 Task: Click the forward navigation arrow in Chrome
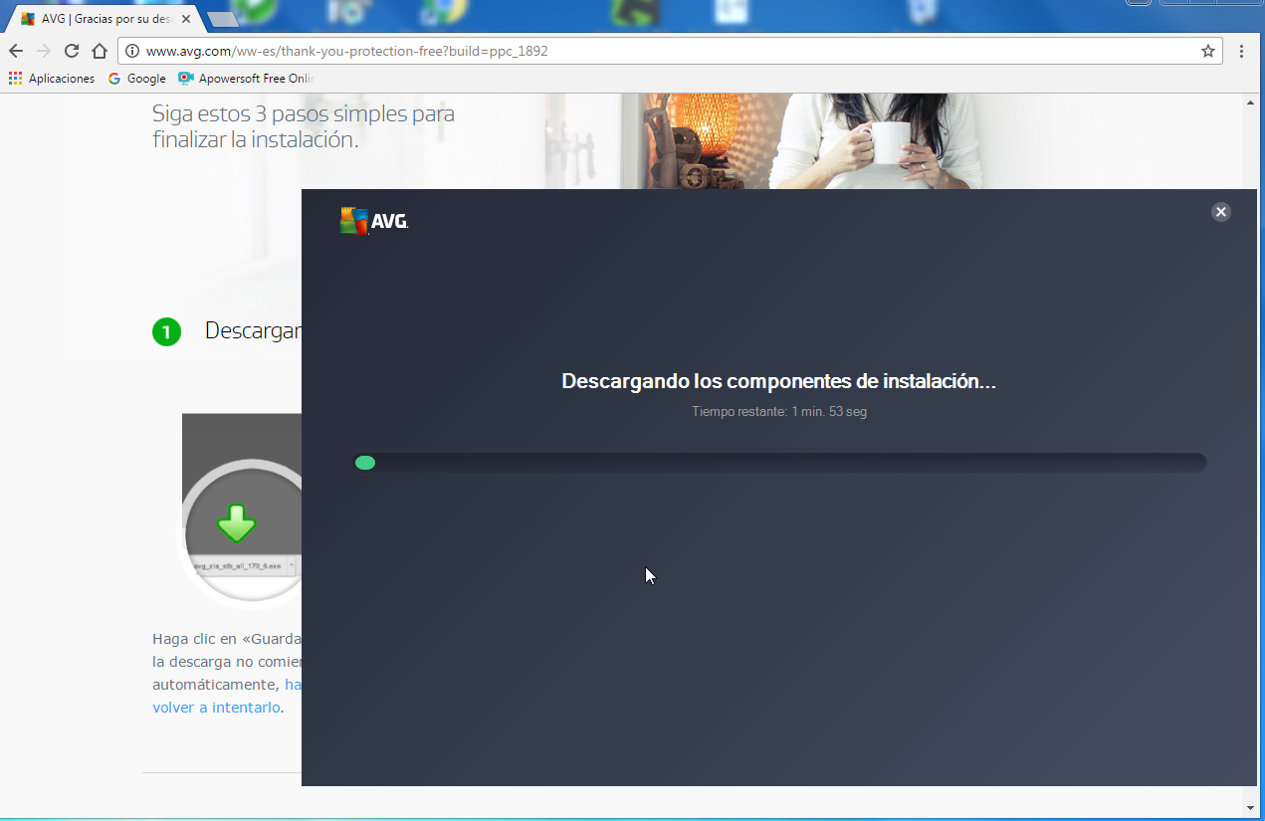coord(44,51)
